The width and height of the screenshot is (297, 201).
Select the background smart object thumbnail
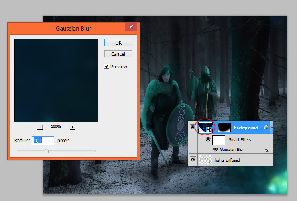pos(205,127)
